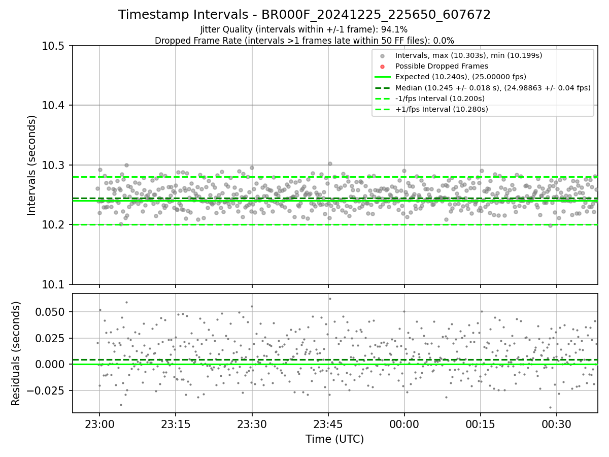Screen dimensions: 609x457
Task: Click the 10.3 y-axis tick label
Action: point(53,165)
